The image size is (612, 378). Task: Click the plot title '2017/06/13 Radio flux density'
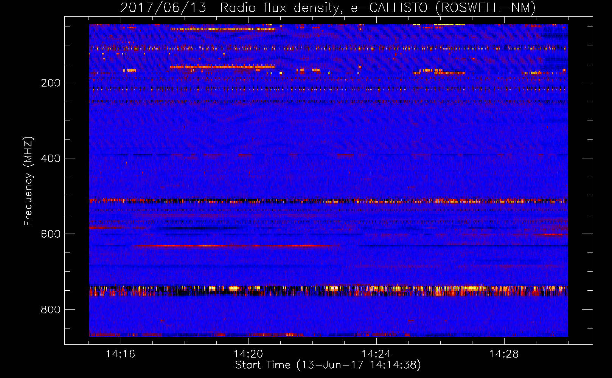tap(328, 8)
